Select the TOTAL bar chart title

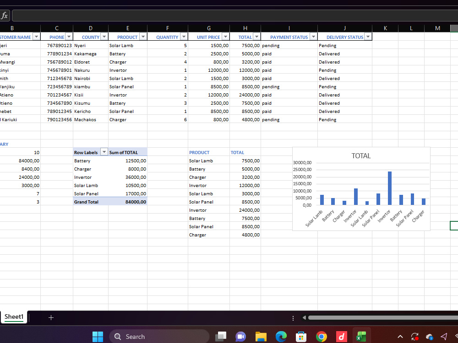(x=361, y=156)
